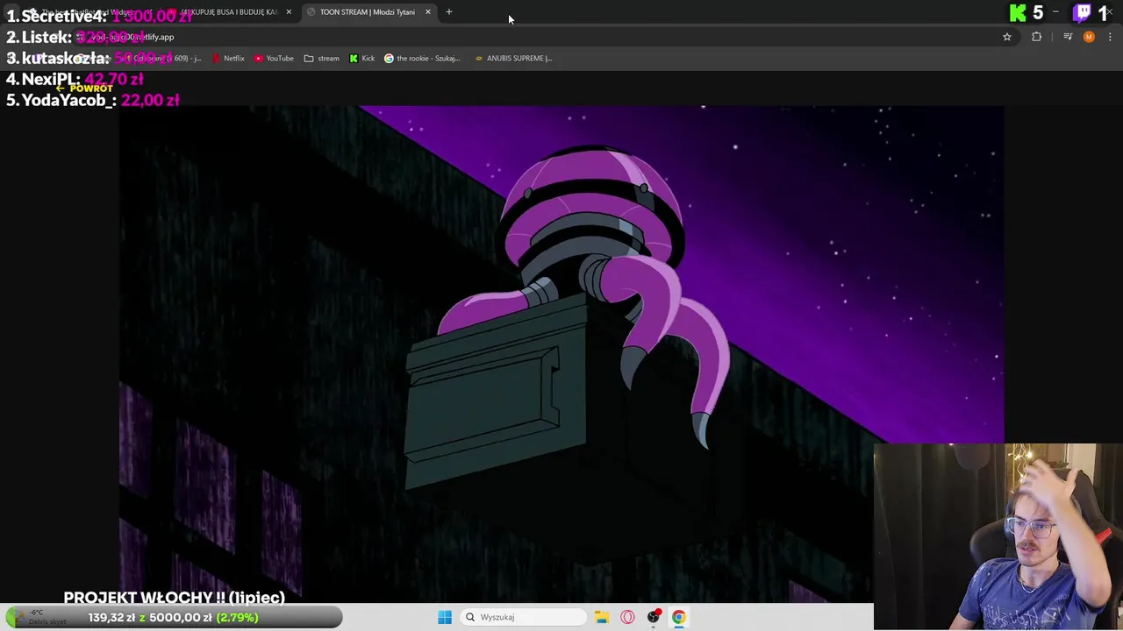Click the POWRÓT back link

click(x=84, y=89)
